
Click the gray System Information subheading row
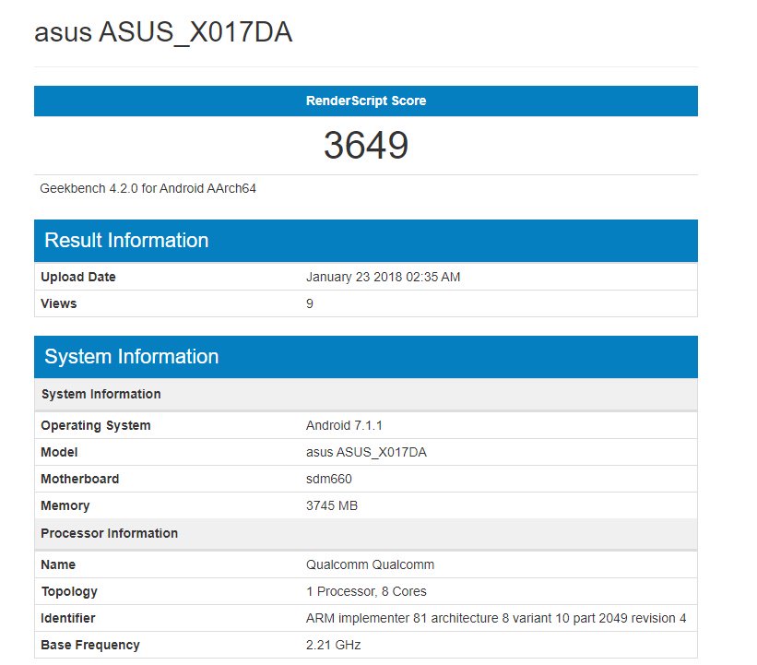pos(101,394)
